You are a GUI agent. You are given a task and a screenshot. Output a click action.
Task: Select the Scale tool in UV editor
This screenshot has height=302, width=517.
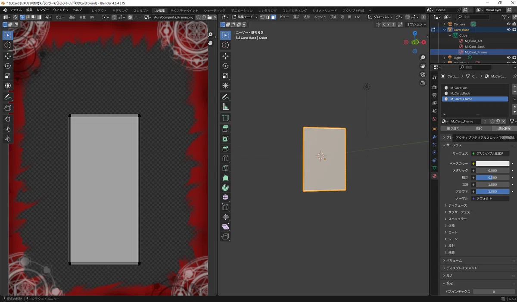tap(8, 76)
